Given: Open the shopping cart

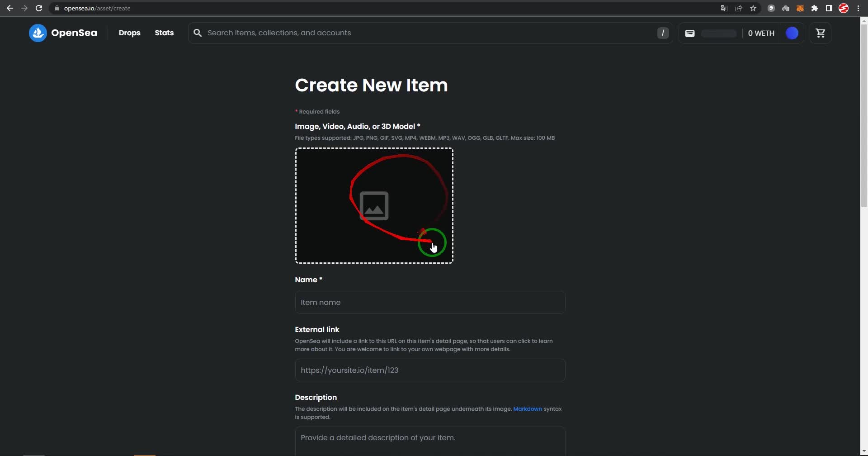Looking at the screenshot, I should (x=820, y=33).
